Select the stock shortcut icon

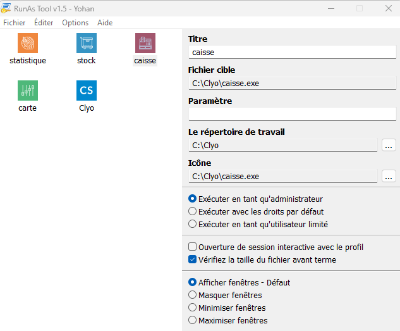86,44
